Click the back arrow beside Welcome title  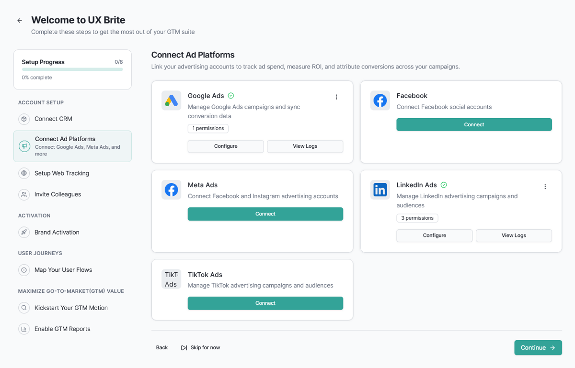pyautogui.click(x=20, y=21)
